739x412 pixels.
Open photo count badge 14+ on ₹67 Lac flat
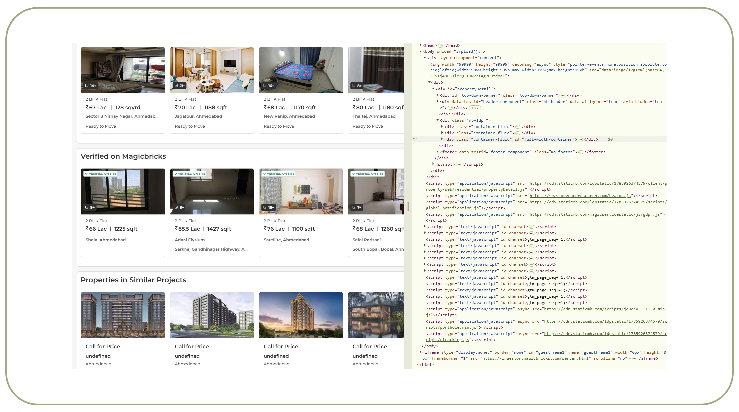91,86
